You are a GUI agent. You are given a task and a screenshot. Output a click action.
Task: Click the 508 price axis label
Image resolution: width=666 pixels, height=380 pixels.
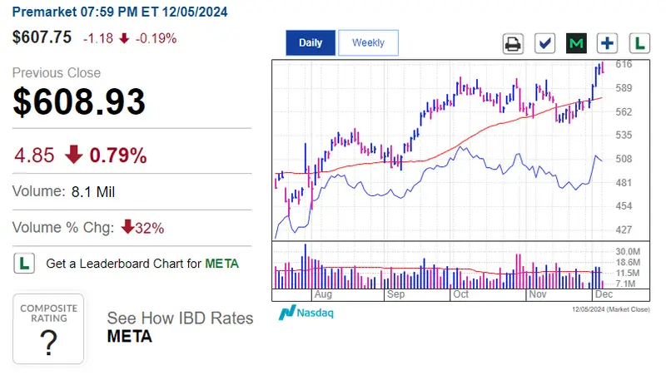click(624, 159)
